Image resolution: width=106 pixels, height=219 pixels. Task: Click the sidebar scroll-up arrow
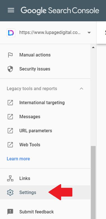coord(93,47)
